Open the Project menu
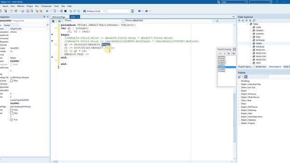The width and height of the screenshot is (290, 163). tap(29, 6)
